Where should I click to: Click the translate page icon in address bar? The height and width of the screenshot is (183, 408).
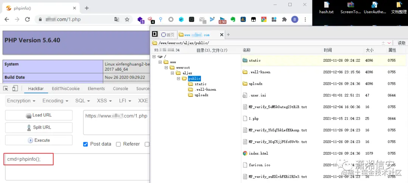point(117,20)
